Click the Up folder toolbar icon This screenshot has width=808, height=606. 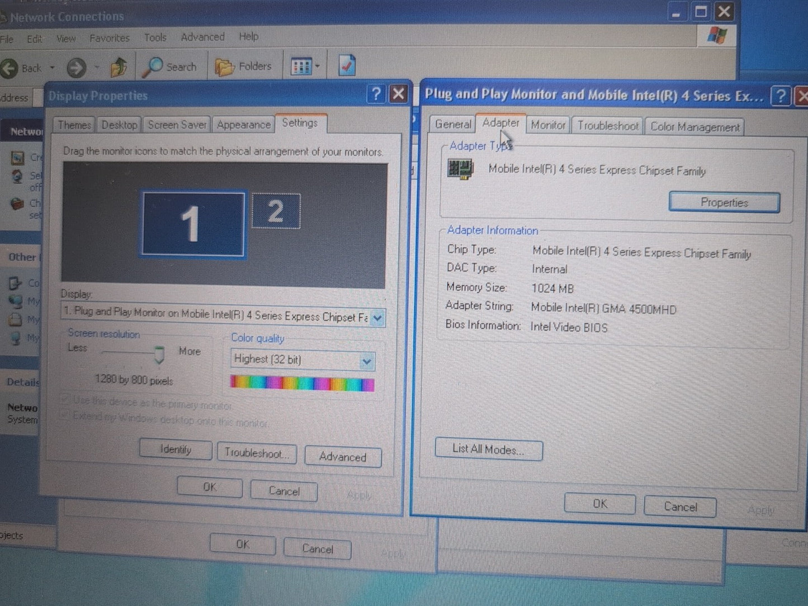[119, 68]
